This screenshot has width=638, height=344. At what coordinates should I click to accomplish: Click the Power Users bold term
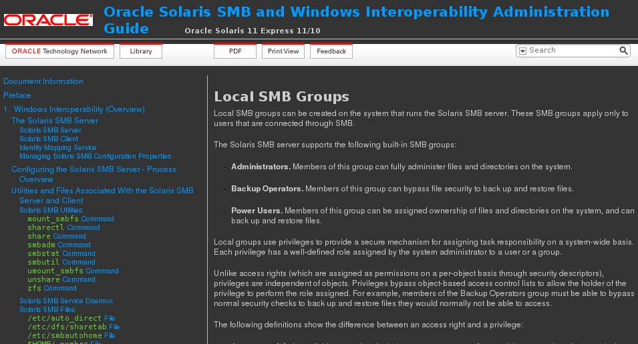(x=257, y=211)
